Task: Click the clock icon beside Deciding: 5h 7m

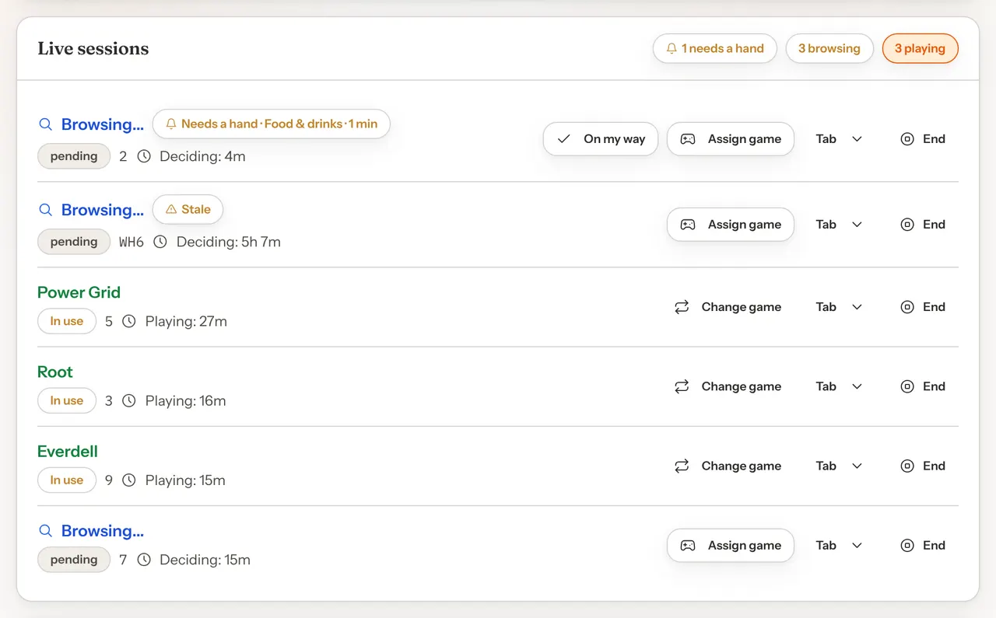Action: [160, 242]
